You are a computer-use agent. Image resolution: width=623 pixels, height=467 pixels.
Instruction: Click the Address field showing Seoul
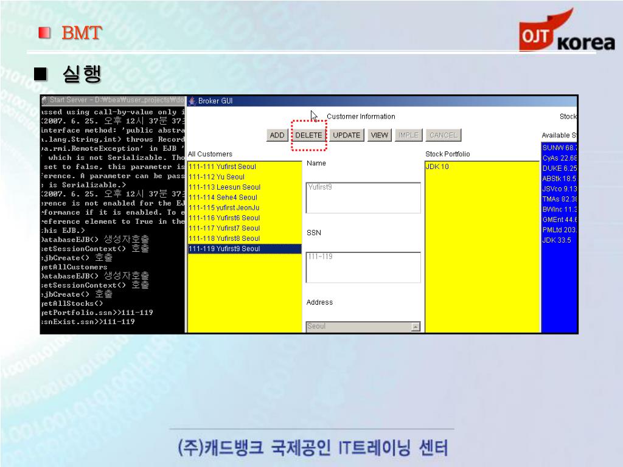click(359, 327)
